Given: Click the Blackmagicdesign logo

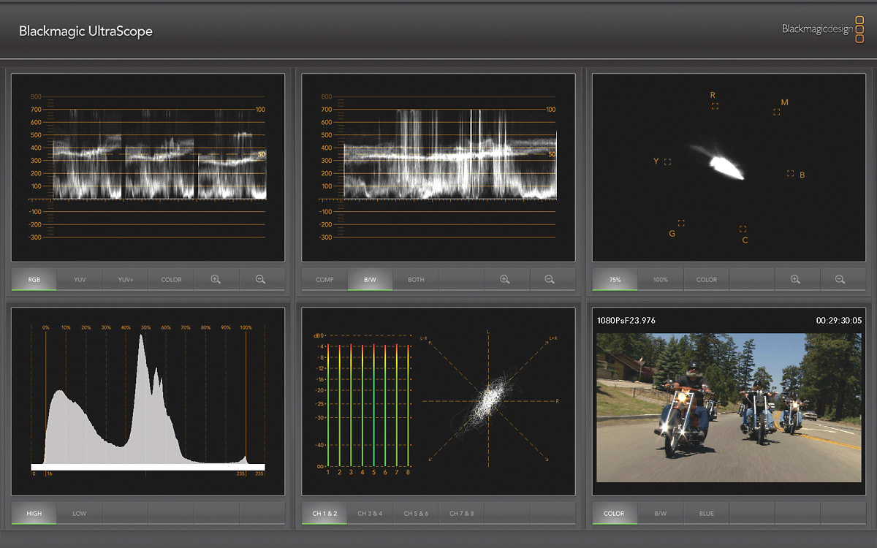Looking at the screenshot, I should pos(822,29).
